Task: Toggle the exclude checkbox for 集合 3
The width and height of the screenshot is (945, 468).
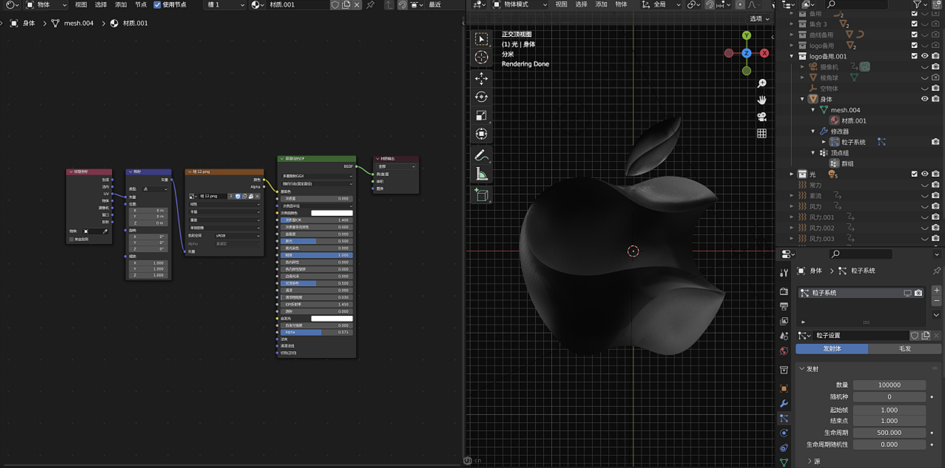Action: tap(914, 24)
